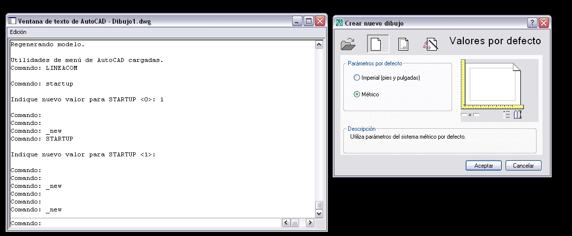Click the text window scroll up arrow
572x236 pixels.
click(x=319, y=45)
